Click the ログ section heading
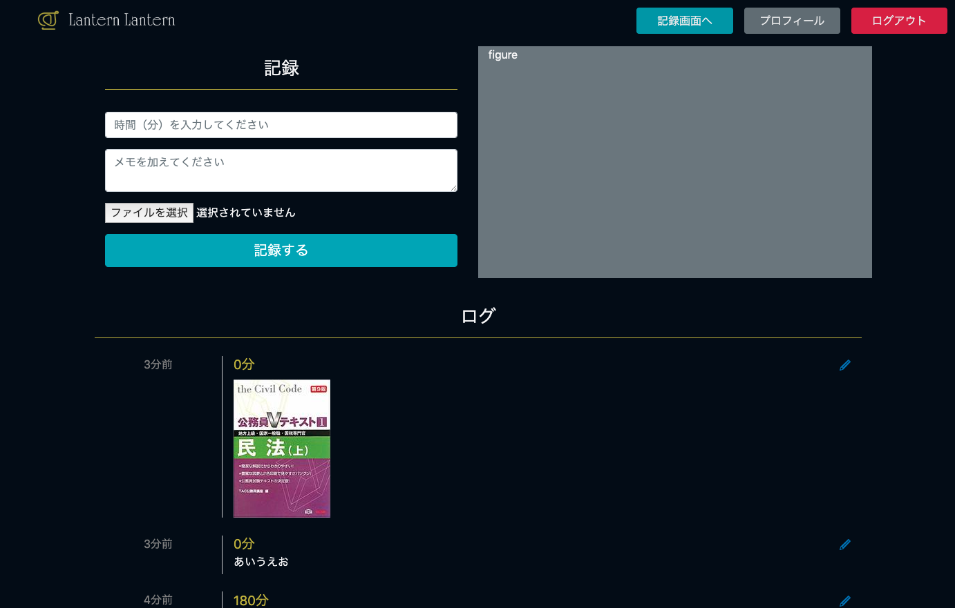955x608 pixels. click(x=478, y=316)
